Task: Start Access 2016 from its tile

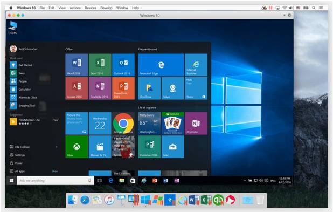Action: (x=77, y=88)
